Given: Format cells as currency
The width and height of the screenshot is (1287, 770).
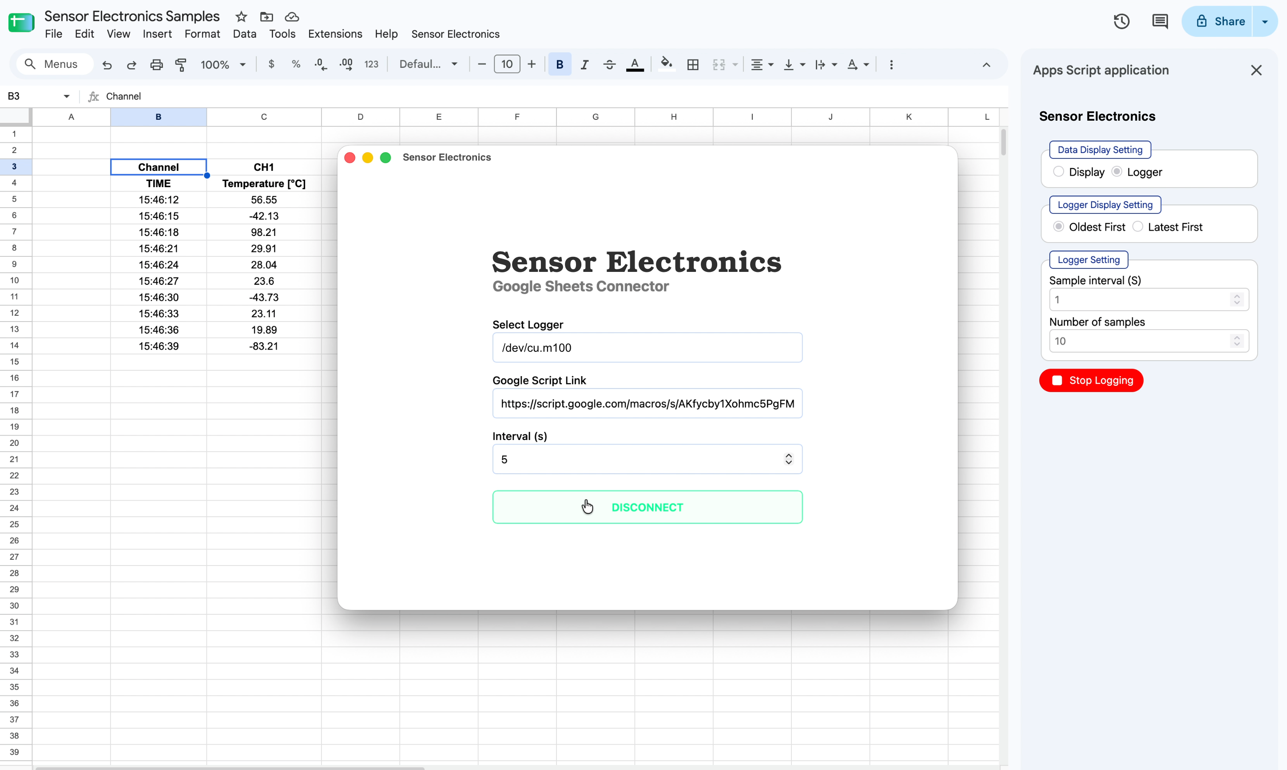Looking at the screenshot, I should [x=271, y=64].
